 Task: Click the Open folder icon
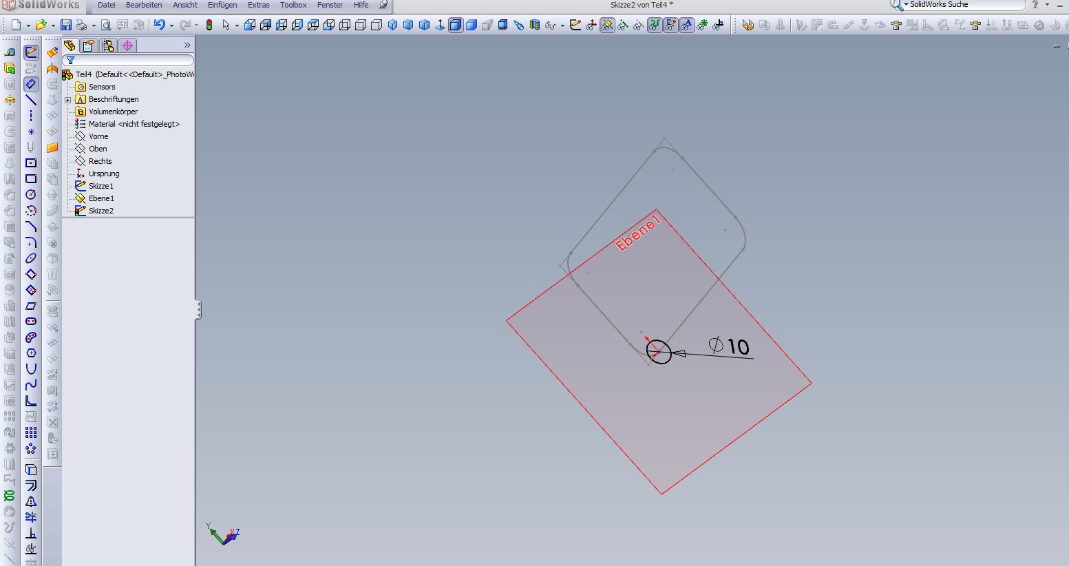click(41, 25)
